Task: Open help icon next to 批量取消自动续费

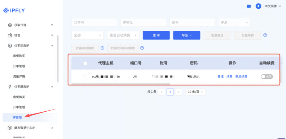Action: (142, 48)
